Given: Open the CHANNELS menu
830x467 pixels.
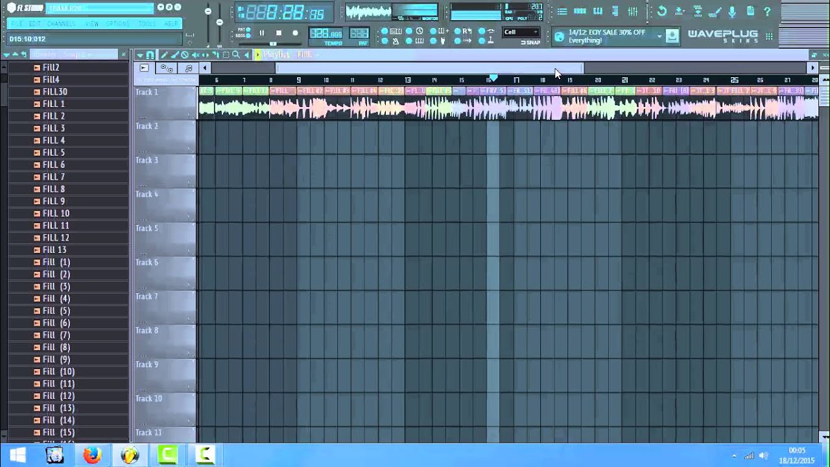Looking at the screenshot, I should 61,23.
